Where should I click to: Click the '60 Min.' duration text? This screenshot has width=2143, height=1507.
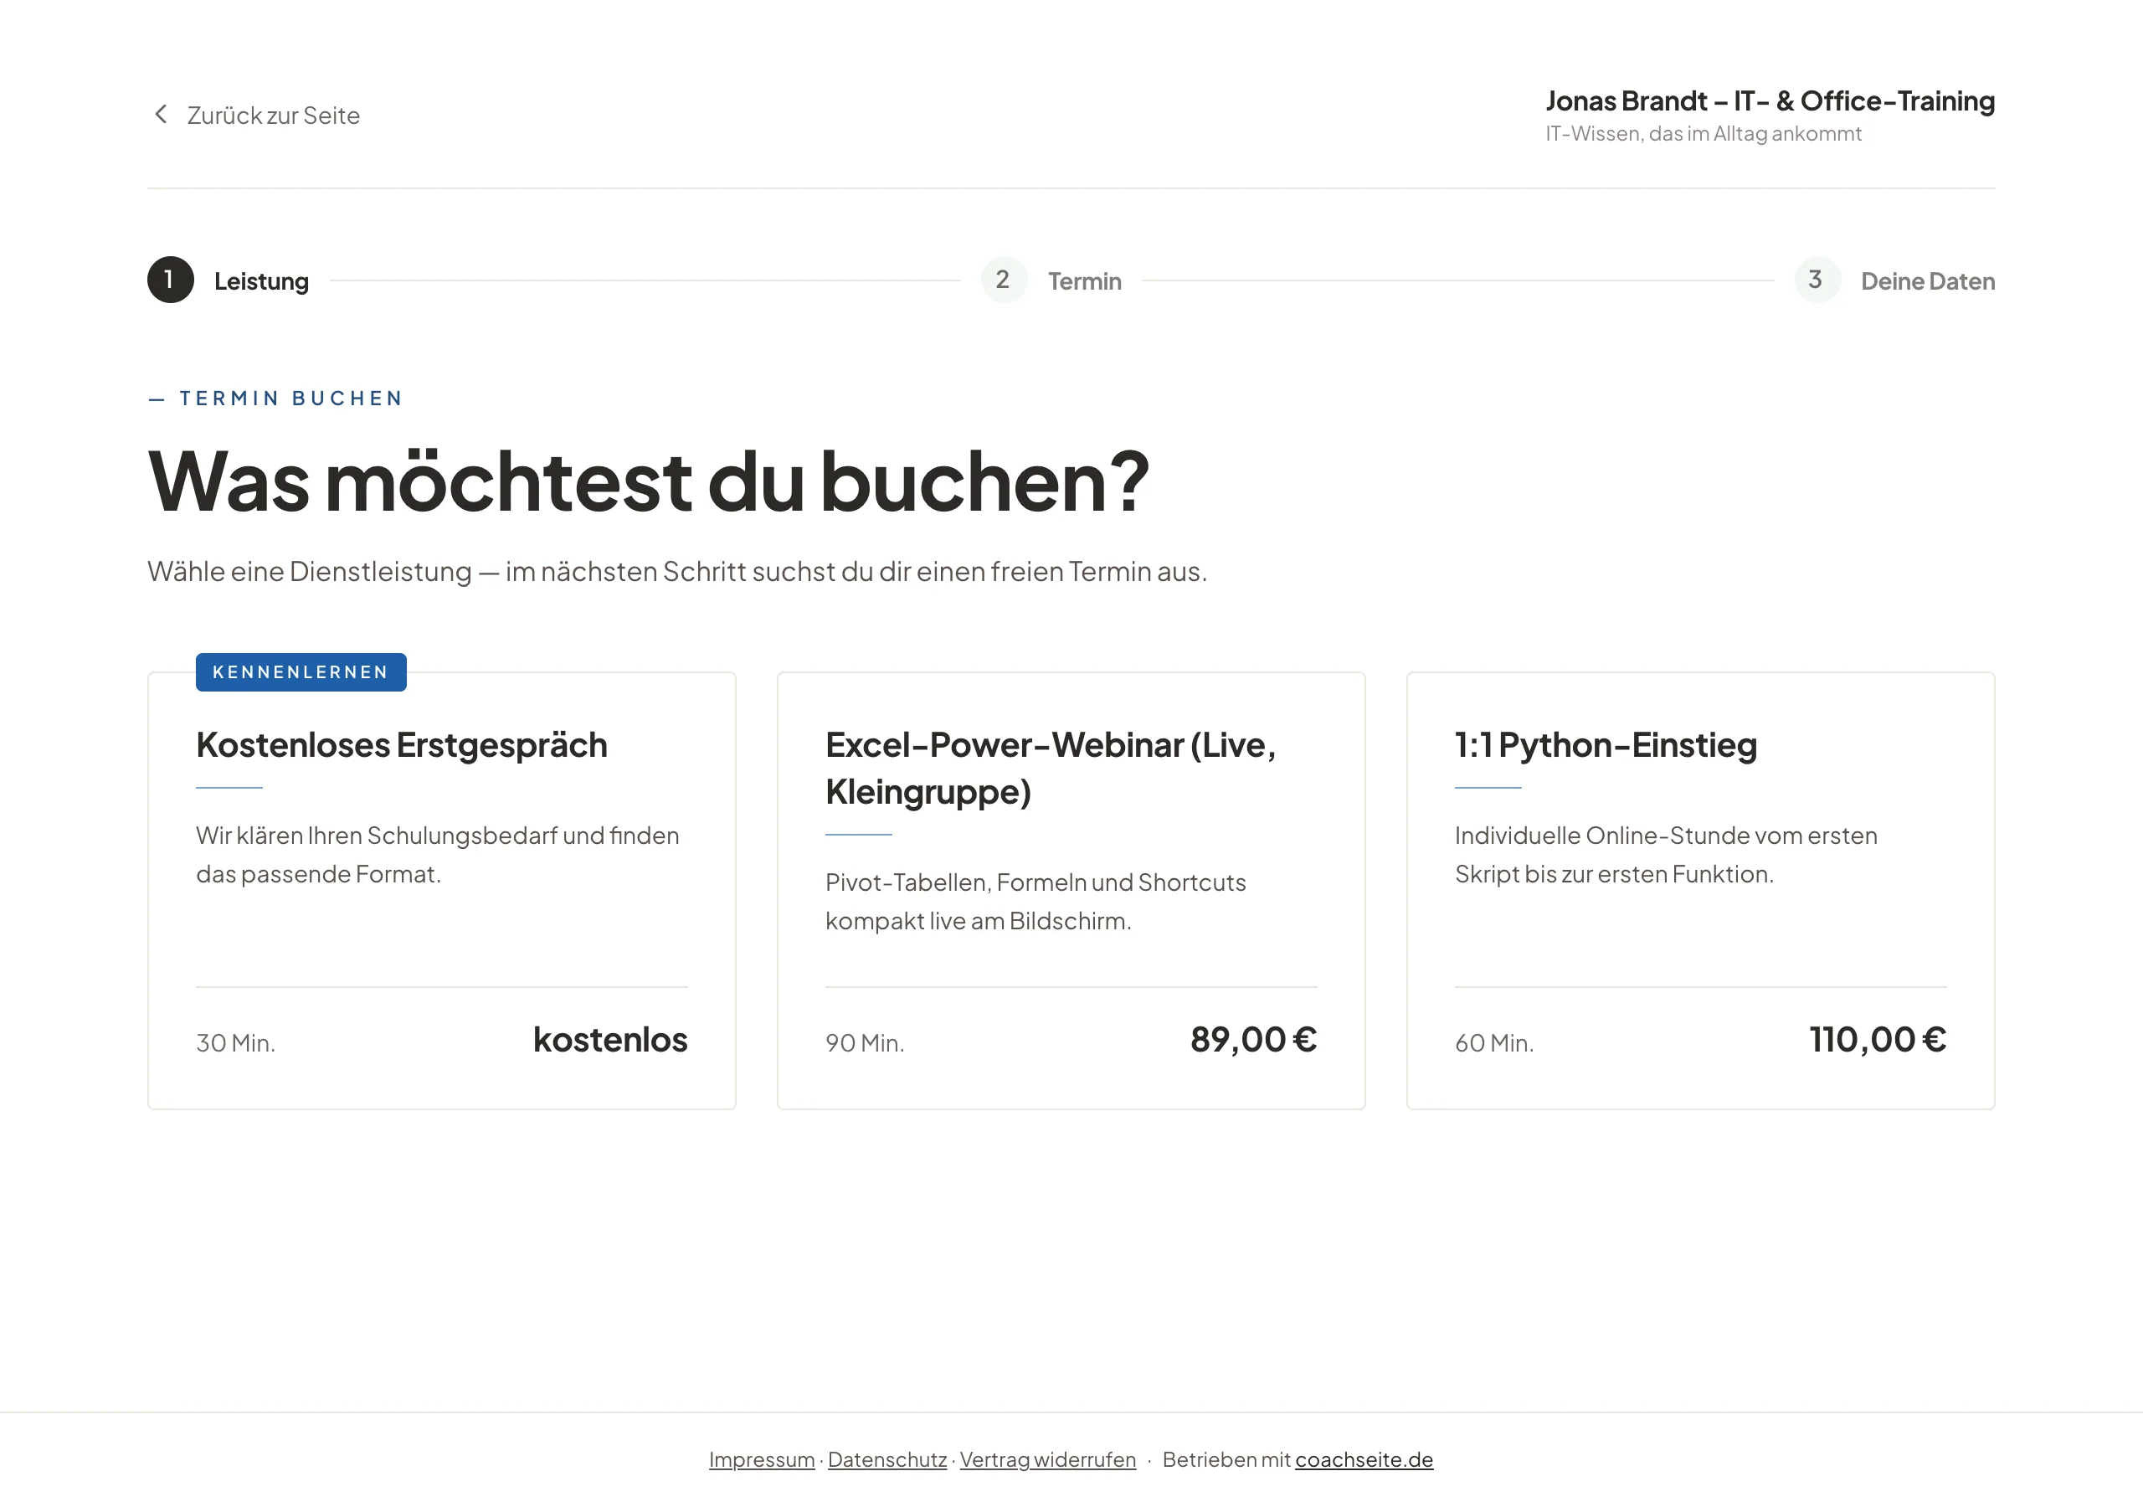[x=1494, y=1043]
